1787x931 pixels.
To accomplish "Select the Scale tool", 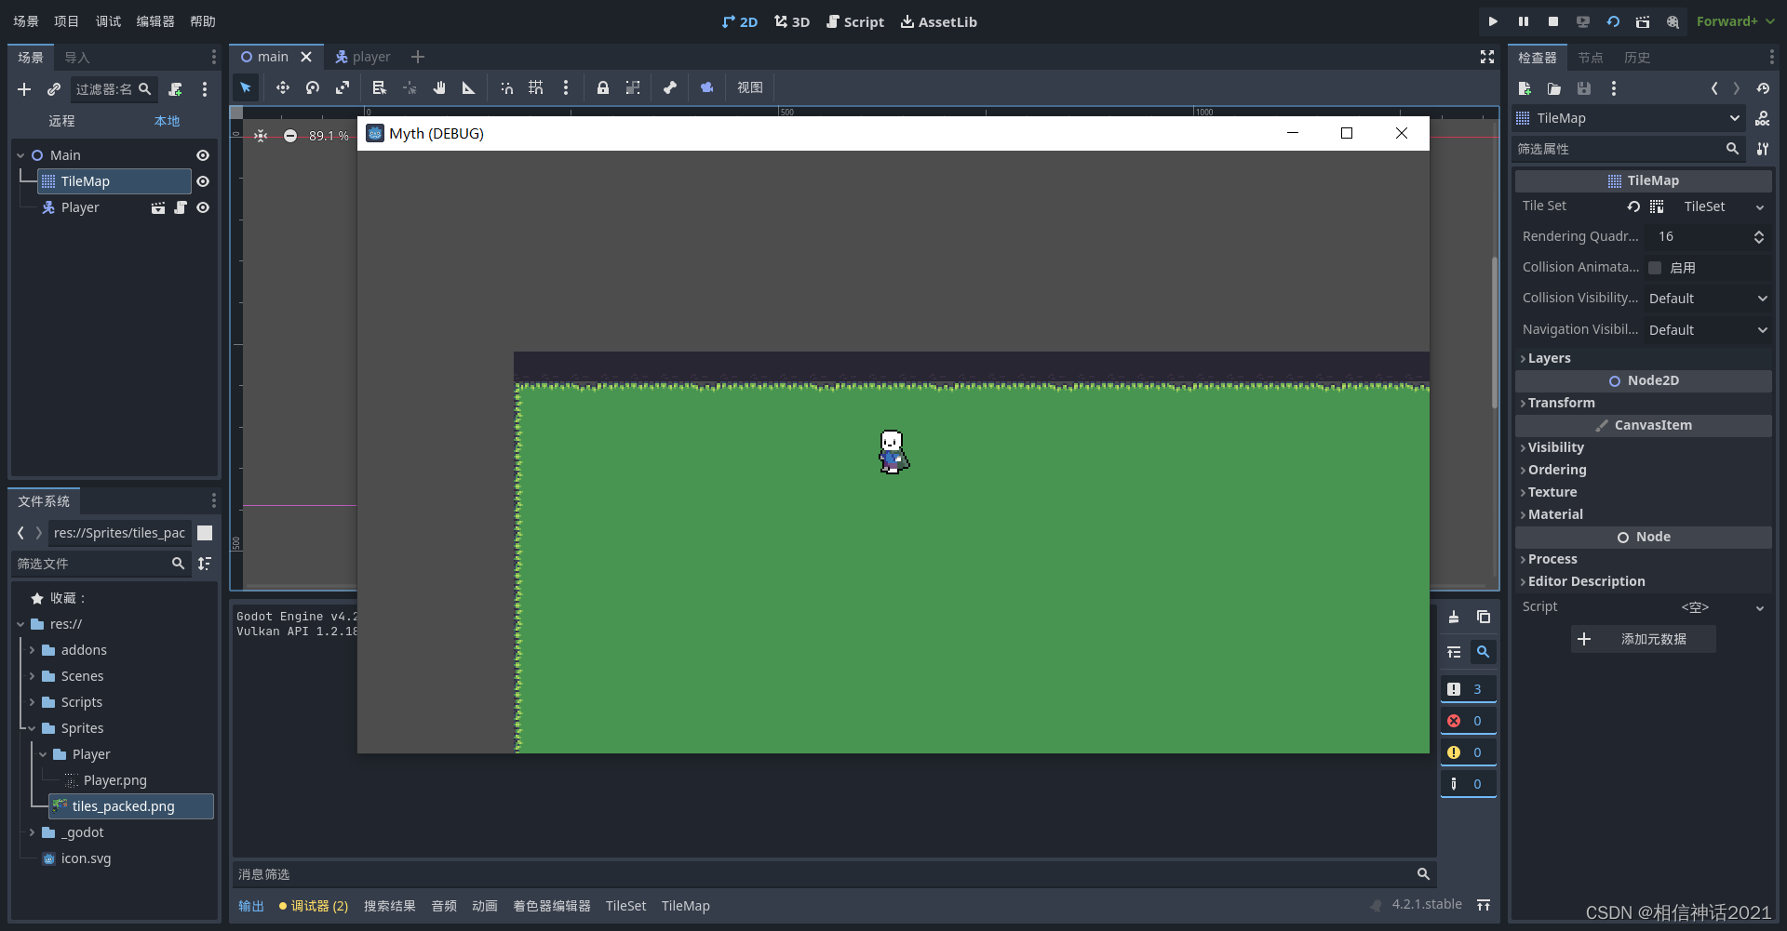I will click(x=343, y=87).
